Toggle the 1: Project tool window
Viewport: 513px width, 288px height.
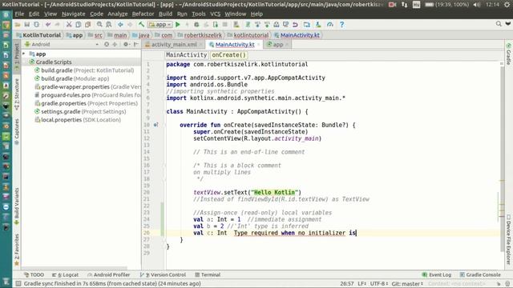click(x=17, y=56)
